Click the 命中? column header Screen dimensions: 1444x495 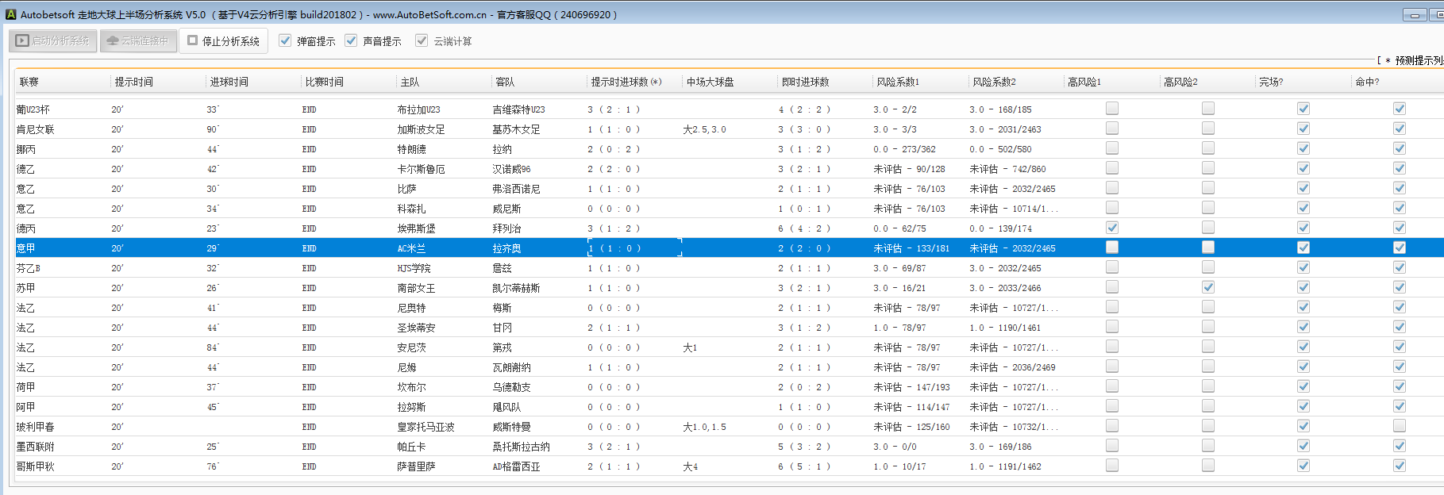[1367, 82]
